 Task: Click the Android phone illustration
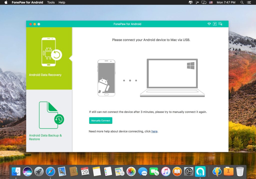click(106, 77)
